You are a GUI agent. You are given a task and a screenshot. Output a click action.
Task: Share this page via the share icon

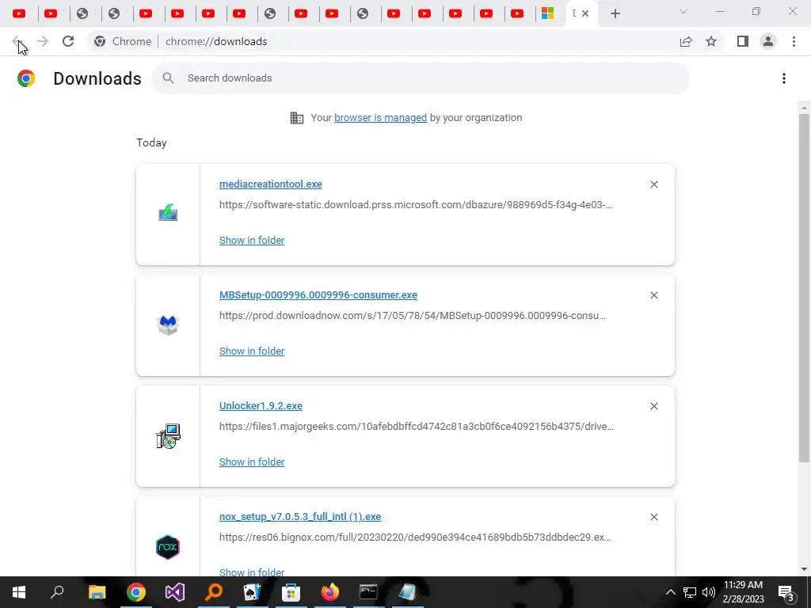click(686, 41)
